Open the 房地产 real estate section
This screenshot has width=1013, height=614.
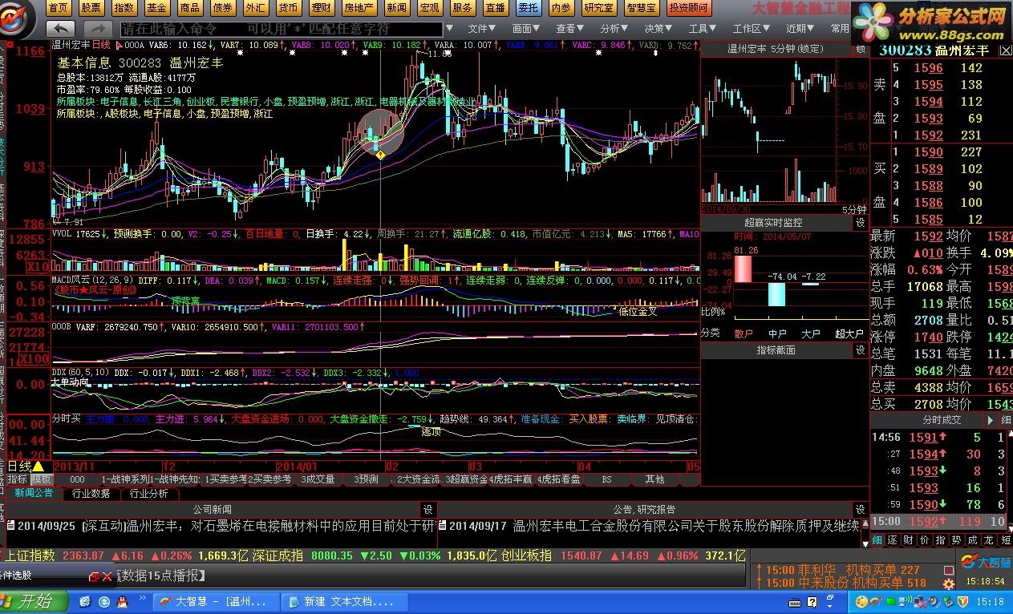(358, 8)
